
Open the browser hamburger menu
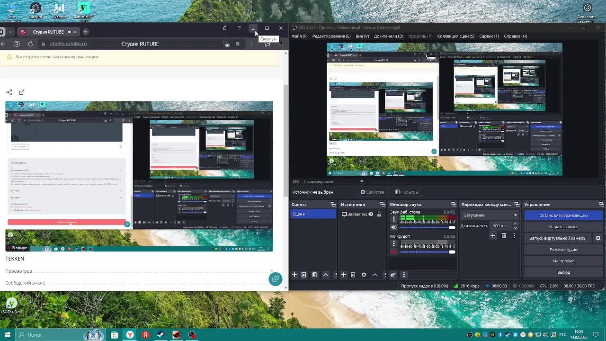pyautogui.click(x=239, y=28)
